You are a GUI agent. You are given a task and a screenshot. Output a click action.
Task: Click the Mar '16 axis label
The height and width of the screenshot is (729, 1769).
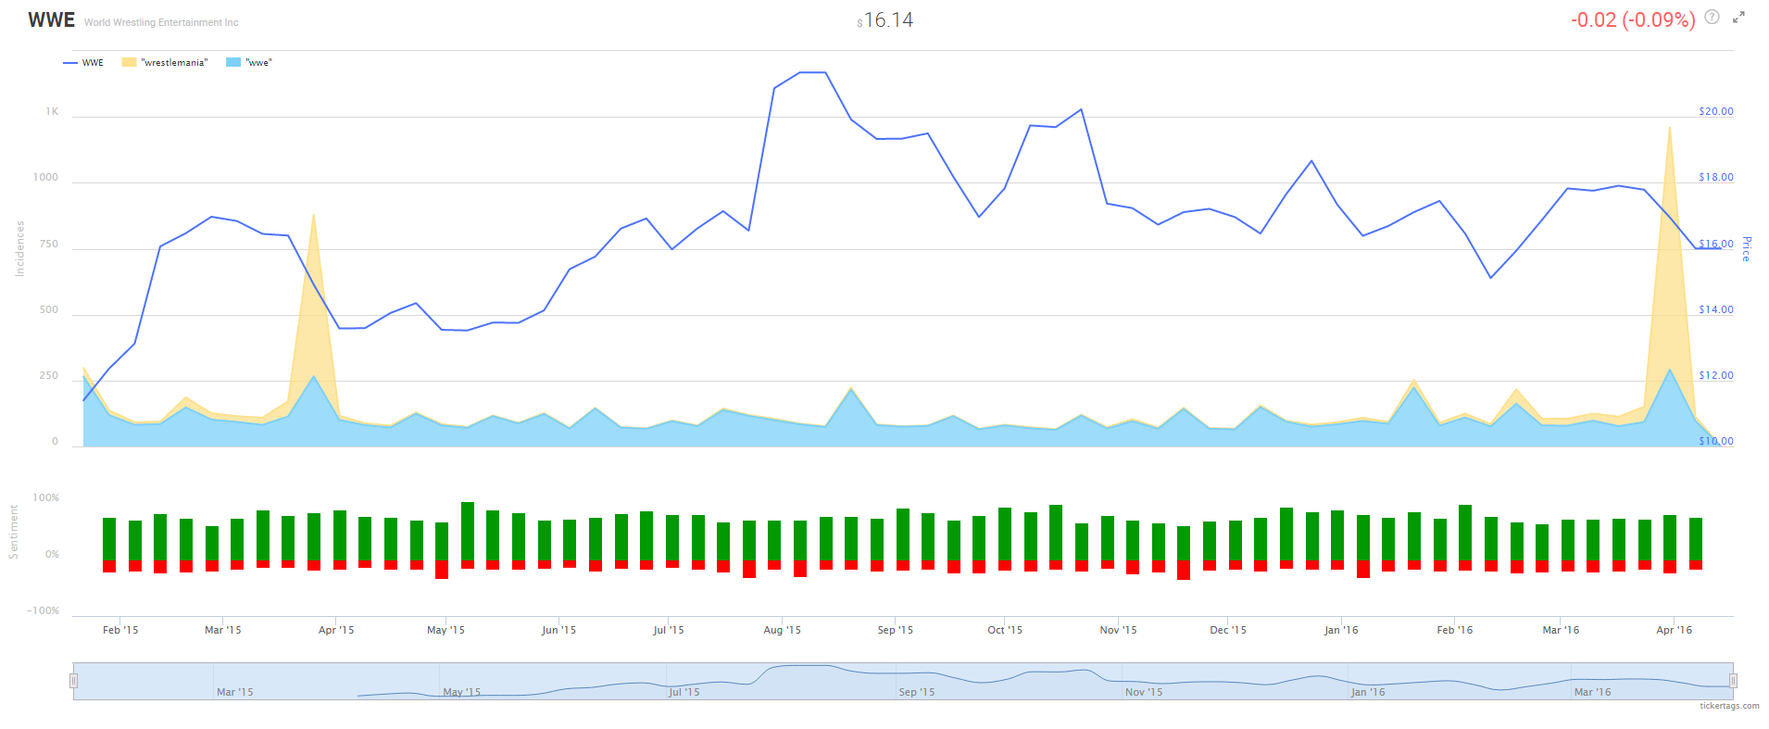1561,630
